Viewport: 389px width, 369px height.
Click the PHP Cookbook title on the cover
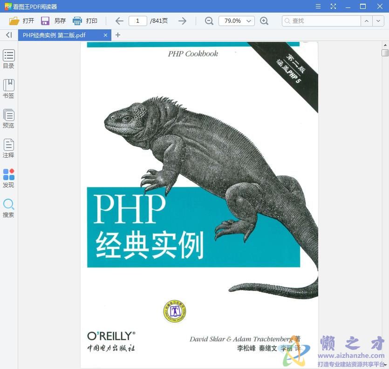[x=193, y=54]
